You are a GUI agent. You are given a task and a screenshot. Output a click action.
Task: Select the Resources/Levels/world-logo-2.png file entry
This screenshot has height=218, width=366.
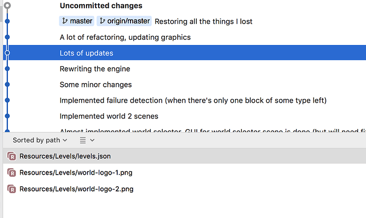click(76, 189)
